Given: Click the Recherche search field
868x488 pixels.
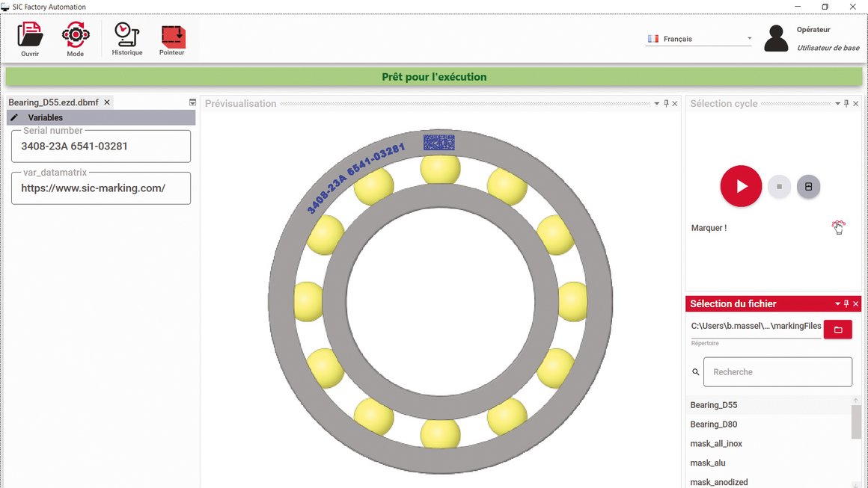Looking at the screenshot, I should click(x=777, y=372).
